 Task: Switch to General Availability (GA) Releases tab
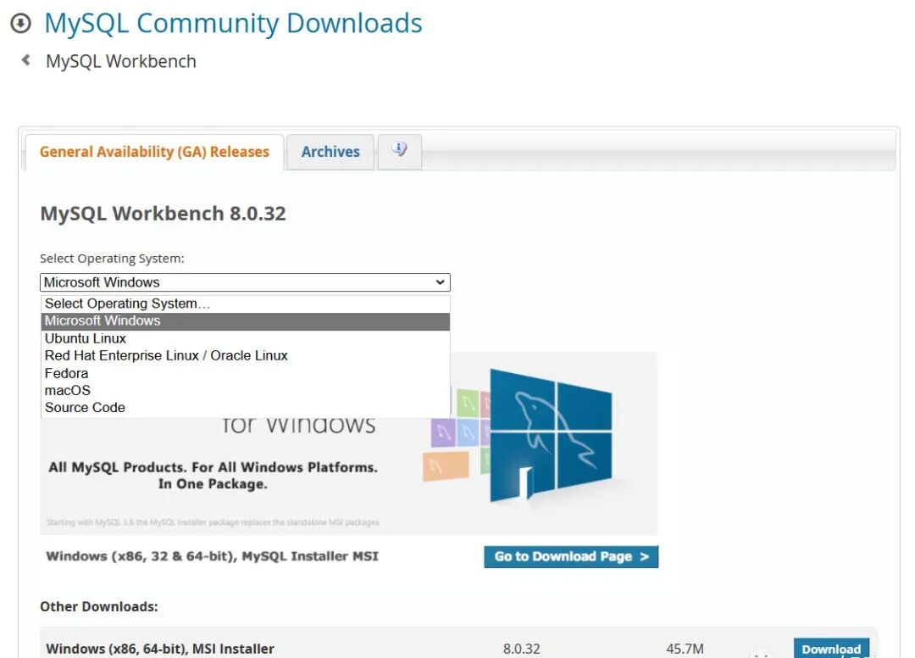point(154,152)
